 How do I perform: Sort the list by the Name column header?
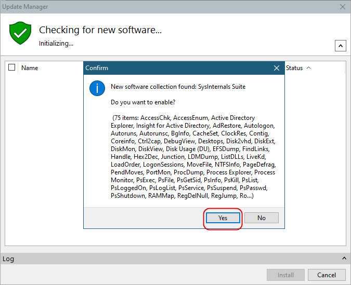30,68
